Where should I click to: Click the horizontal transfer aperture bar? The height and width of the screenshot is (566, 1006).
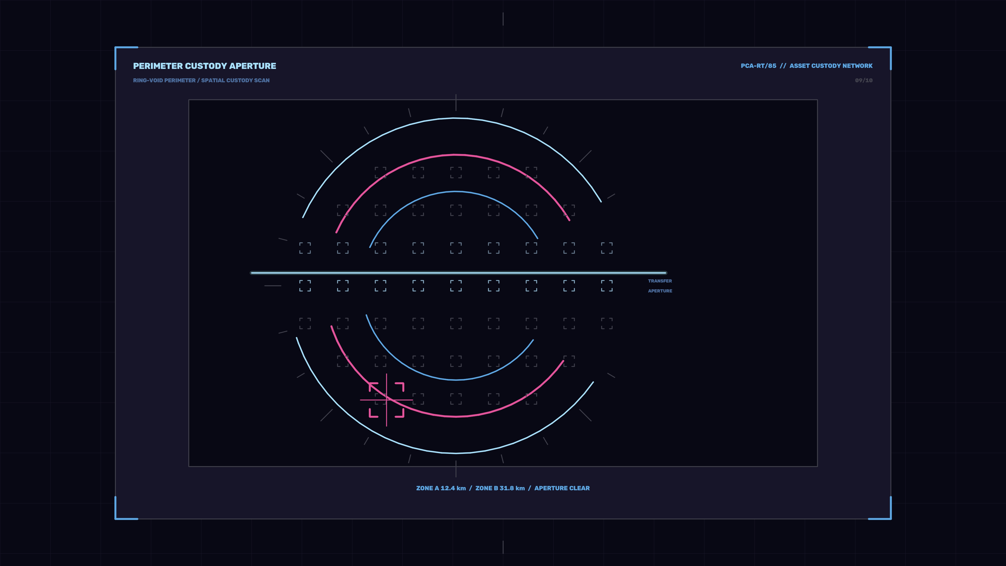(458, 273)
